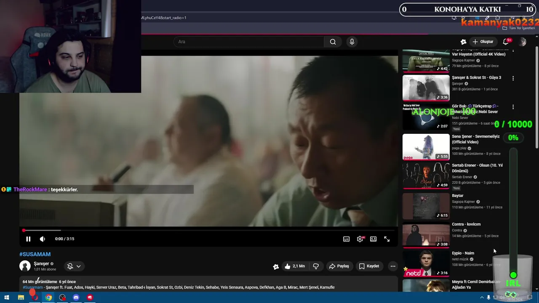Open the red app after Discord on the taskbar
Viewport: 539px width, 303px height.
(x=90, y=298)
